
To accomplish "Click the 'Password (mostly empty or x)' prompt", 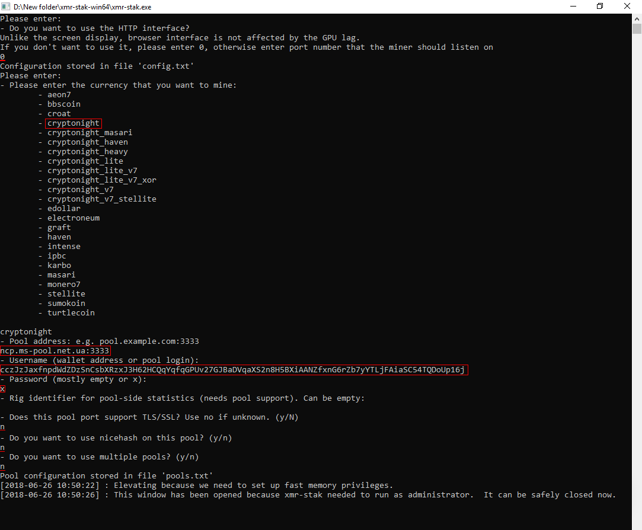I will [x=74, y=379].
